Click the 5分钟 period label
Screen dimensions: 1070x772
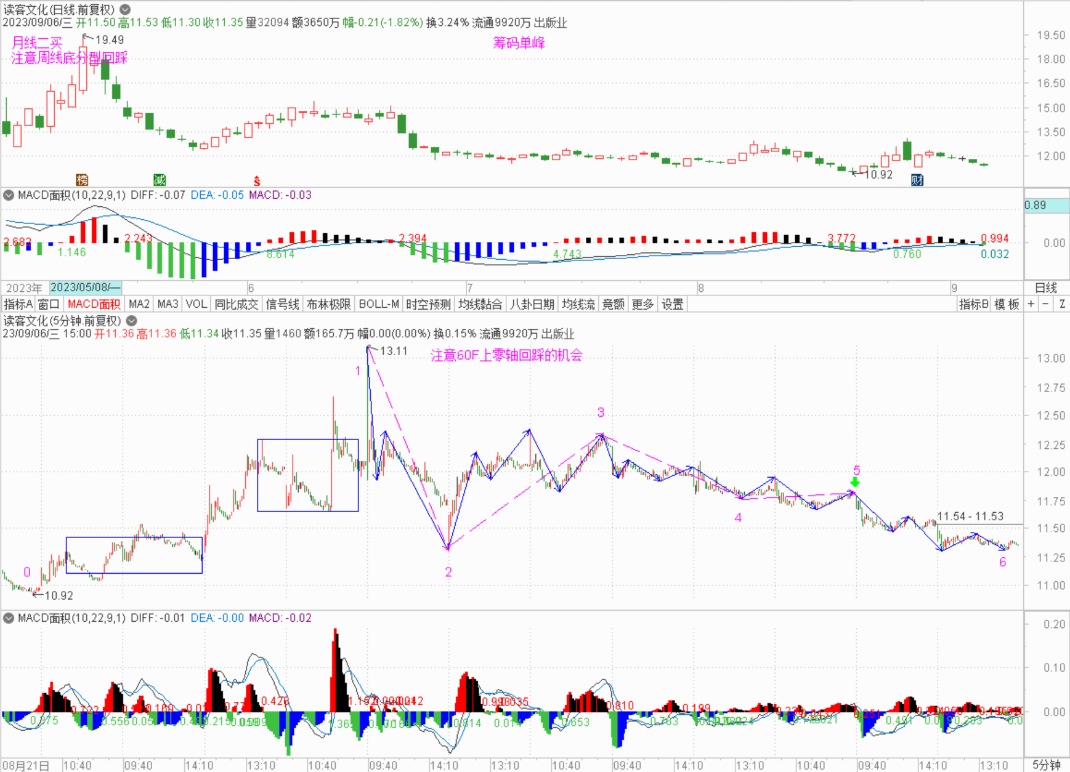coord(1045,765)
